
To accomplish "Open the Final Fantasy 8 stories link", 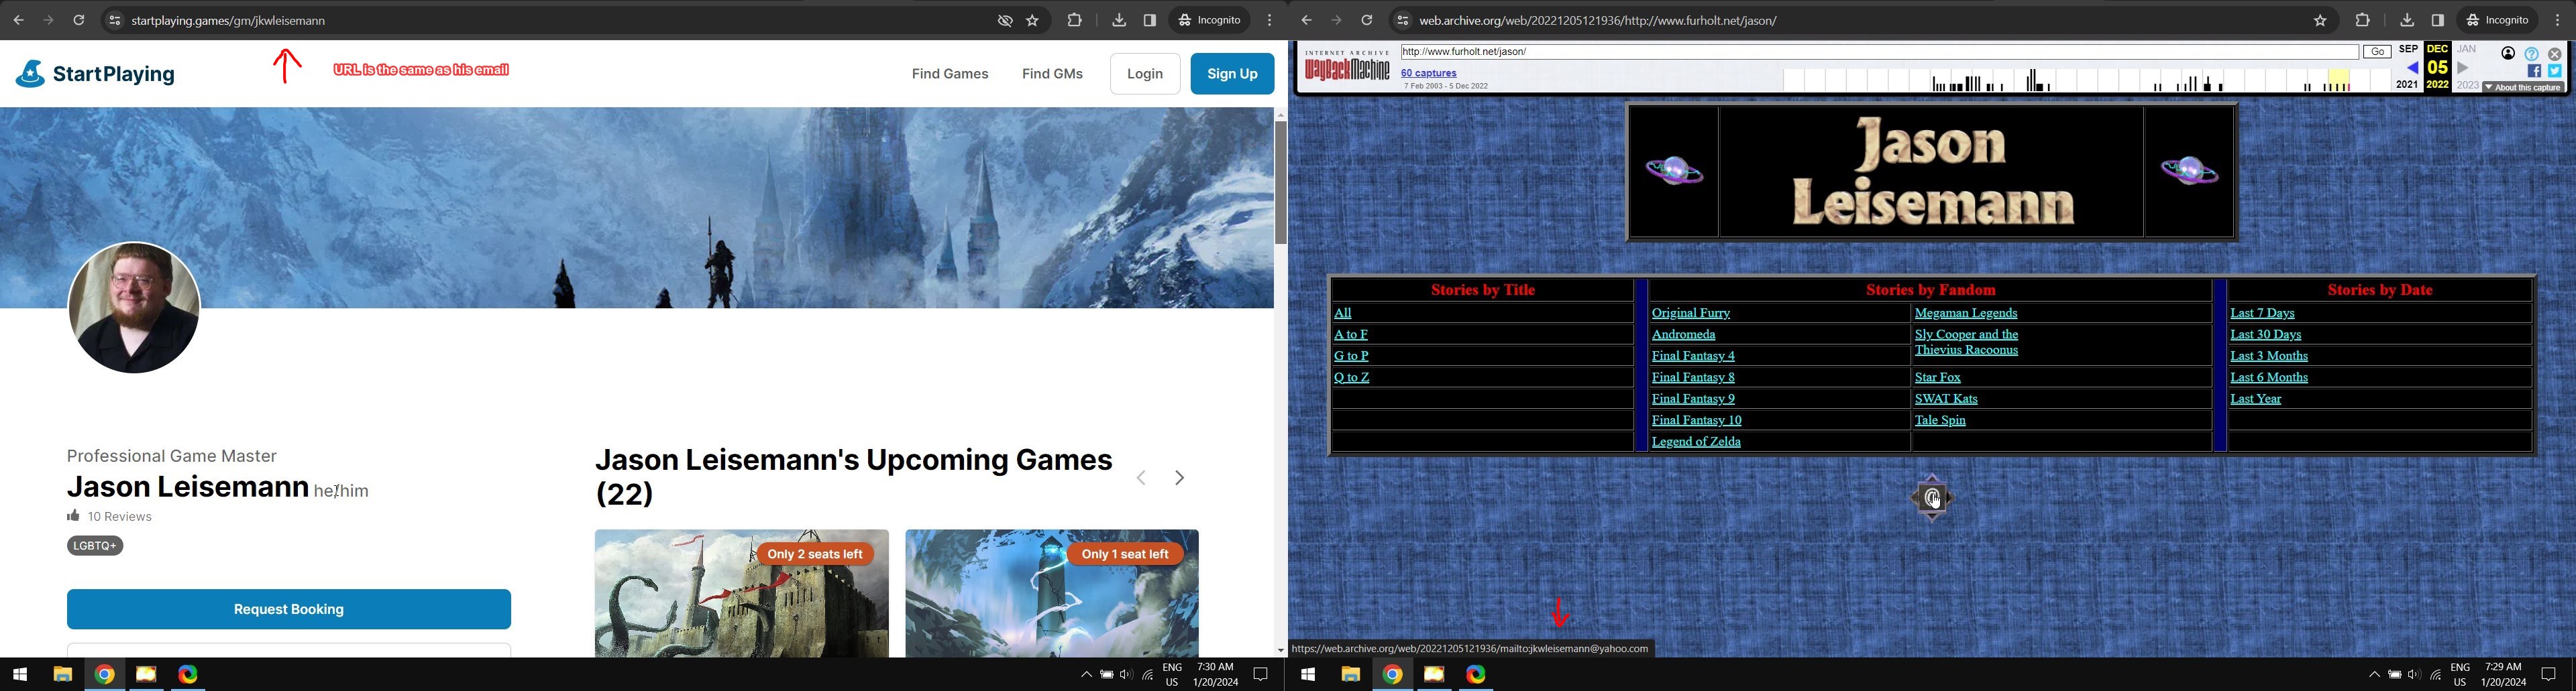I will pos(1692,377).
